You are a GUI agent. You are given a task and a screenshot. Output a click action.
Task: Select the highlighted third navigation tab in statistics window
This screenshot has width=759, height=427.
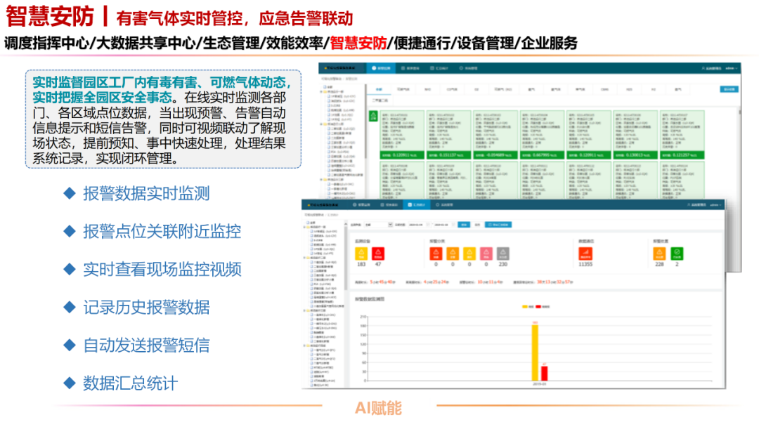pyautogui.click(x=416, y=205)
